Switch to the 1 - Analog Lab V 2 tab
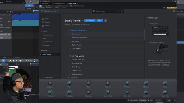The image size is (184, 103). click(x=46, y=3)
